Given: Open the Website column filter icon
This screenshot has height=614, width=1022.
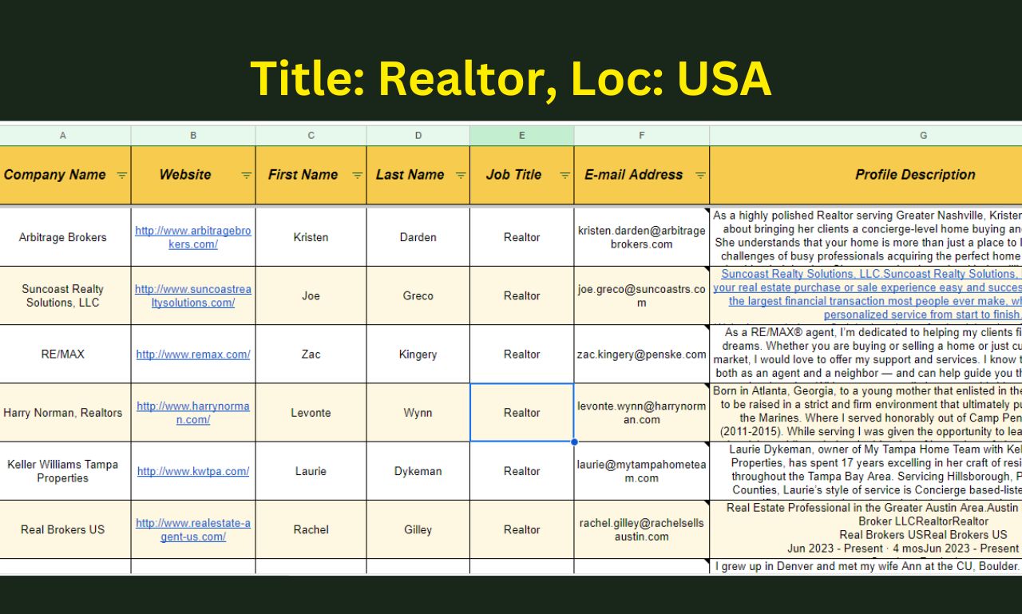Looking at the screenshot, I should 247,176.
